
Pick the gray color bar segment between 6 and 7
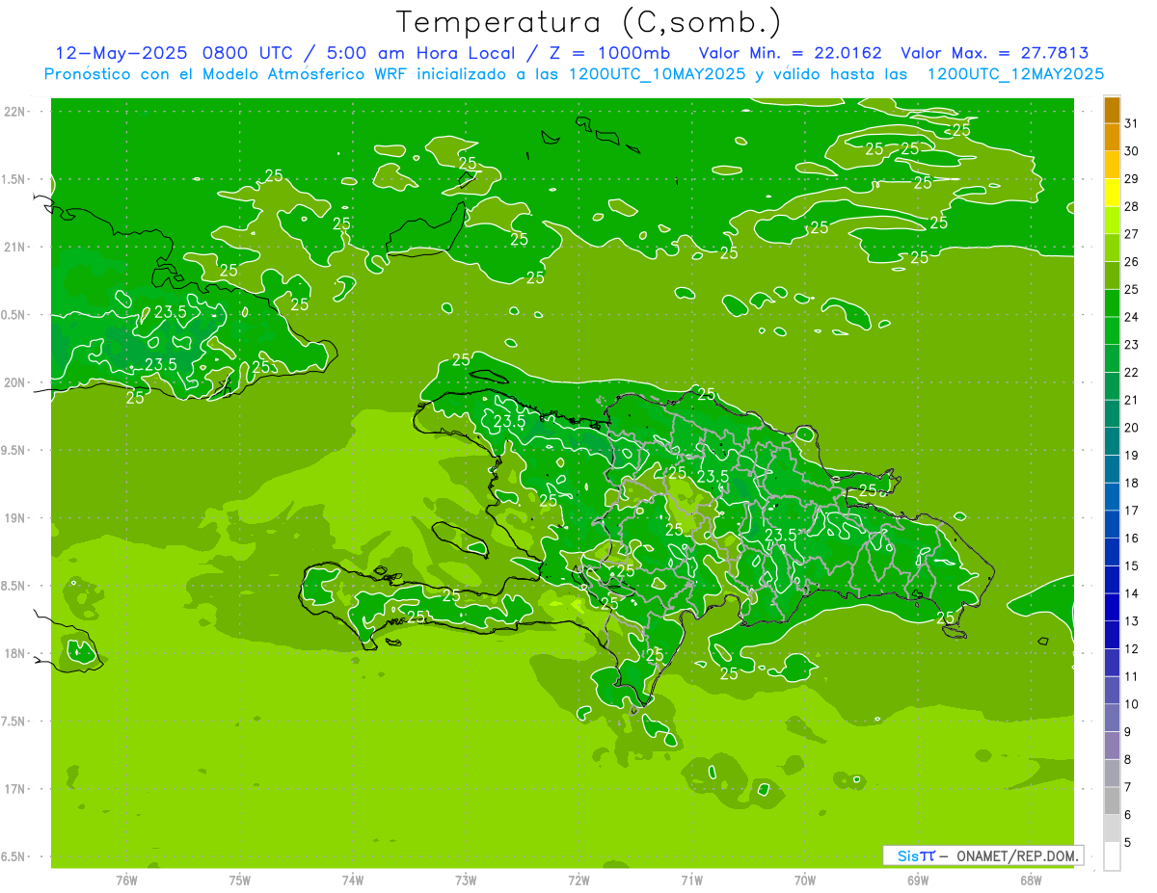click(1112, 801)
